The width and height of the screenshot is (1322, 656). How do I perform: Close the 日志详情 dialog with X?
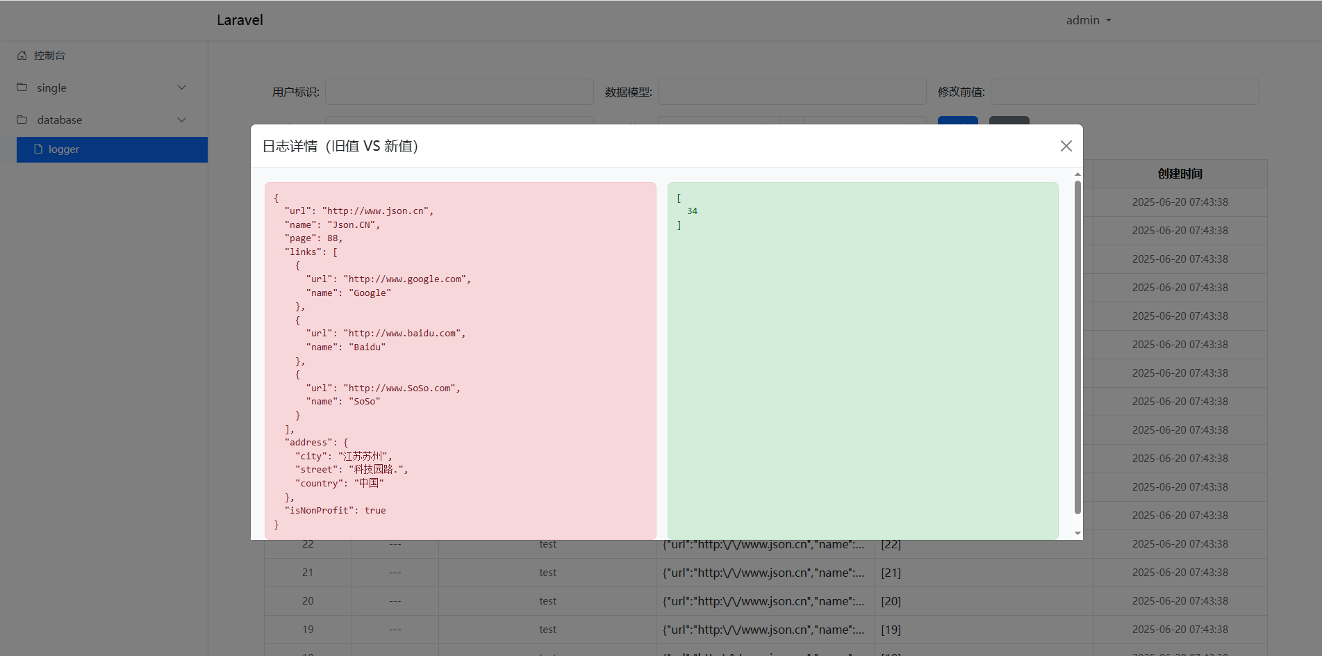[x=1066, y=146]
